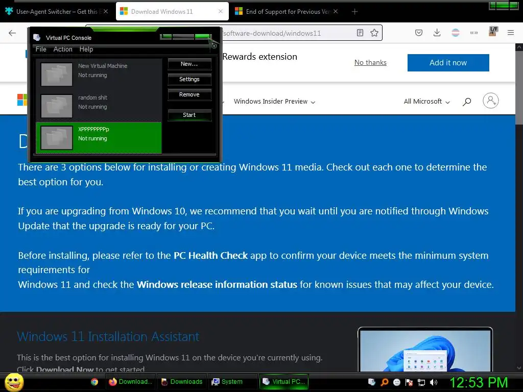This screenshot has width=523, height=392.
Task: Click No thanks link
Action: click(370, 62)
